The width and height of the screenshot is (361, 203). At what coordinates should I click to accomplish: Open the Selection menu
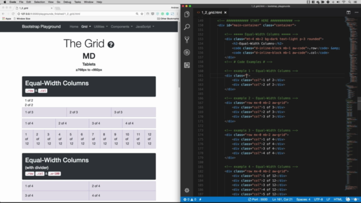pos(39,2)
